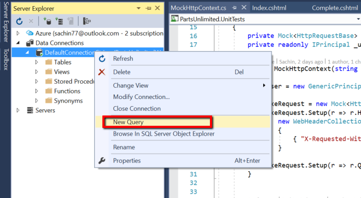The width and height of the screenshot is (361, 198).
Task: Click the Data Connections node icon
Action: click(29, 43)
